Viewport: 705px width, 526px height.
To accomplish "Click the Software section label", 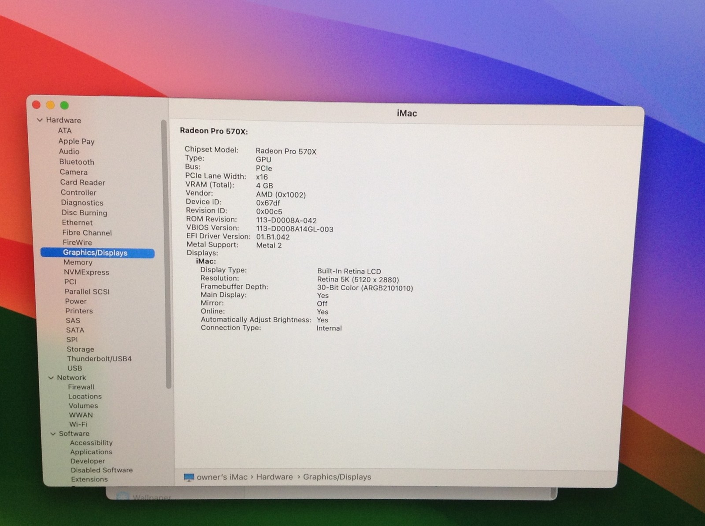I will [x=74, y=434].
